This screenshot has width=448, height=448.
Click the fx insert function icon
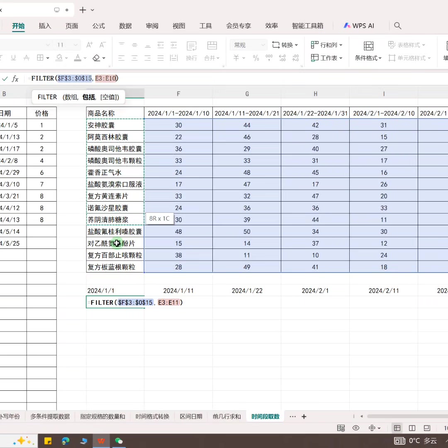click(x=16, y=78)
